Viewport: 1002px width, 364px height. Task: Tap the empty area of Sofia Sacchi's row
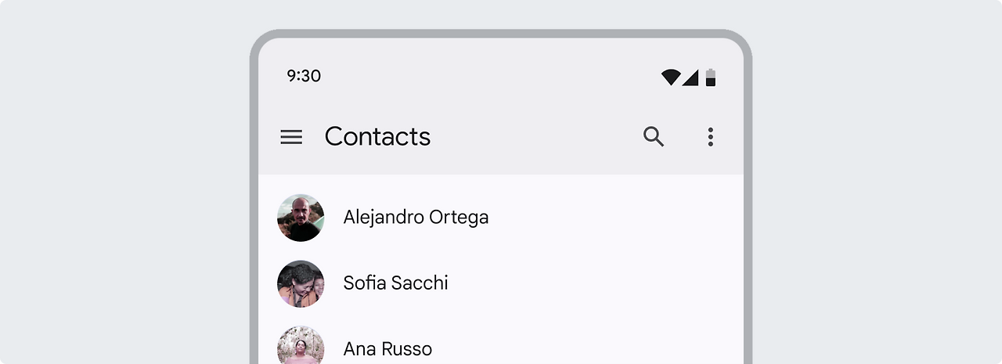595,283
